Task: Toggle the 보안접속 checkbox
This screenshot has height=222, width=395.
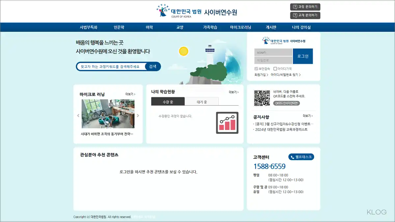Action: point(256,68)
